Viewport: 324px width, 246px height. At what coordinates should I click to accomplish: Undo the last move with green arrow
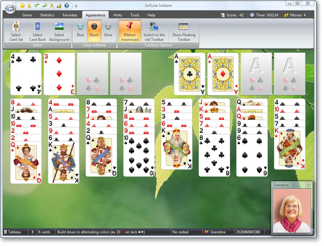click(x=37, y=6)
